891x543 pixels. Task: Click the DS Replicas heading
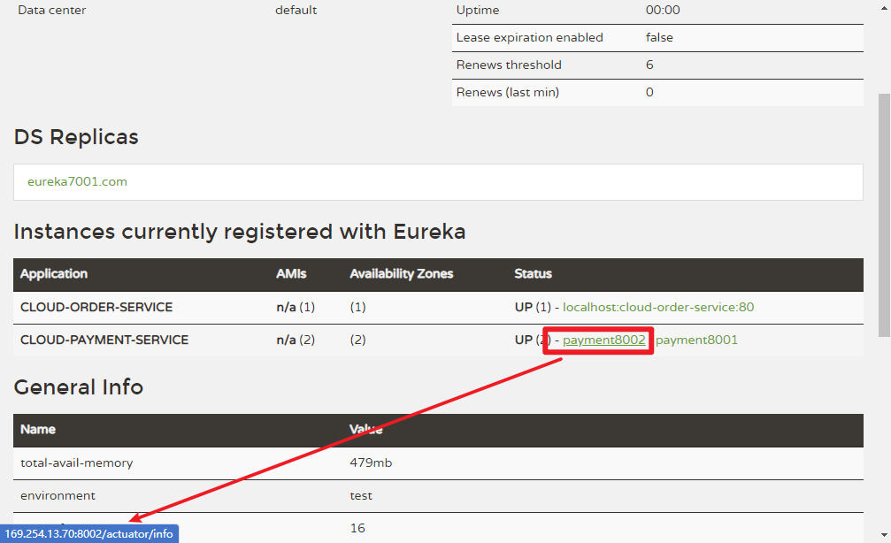coord(76,137)
